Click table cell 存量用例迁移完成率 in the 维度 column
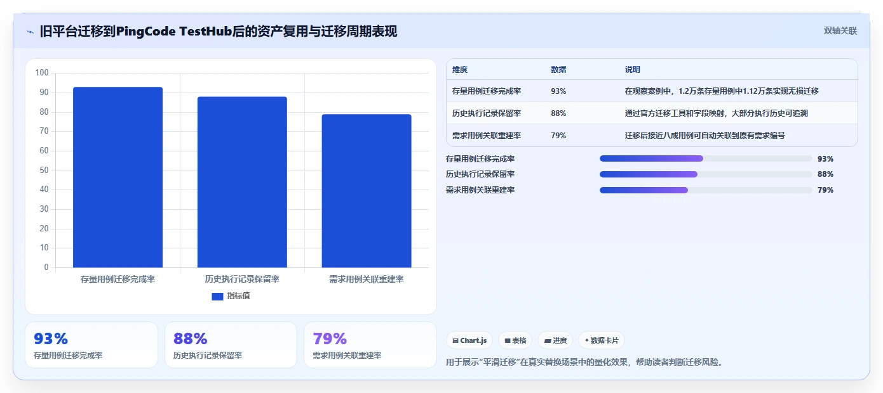The image size is (883, 393). click(487, 91)
